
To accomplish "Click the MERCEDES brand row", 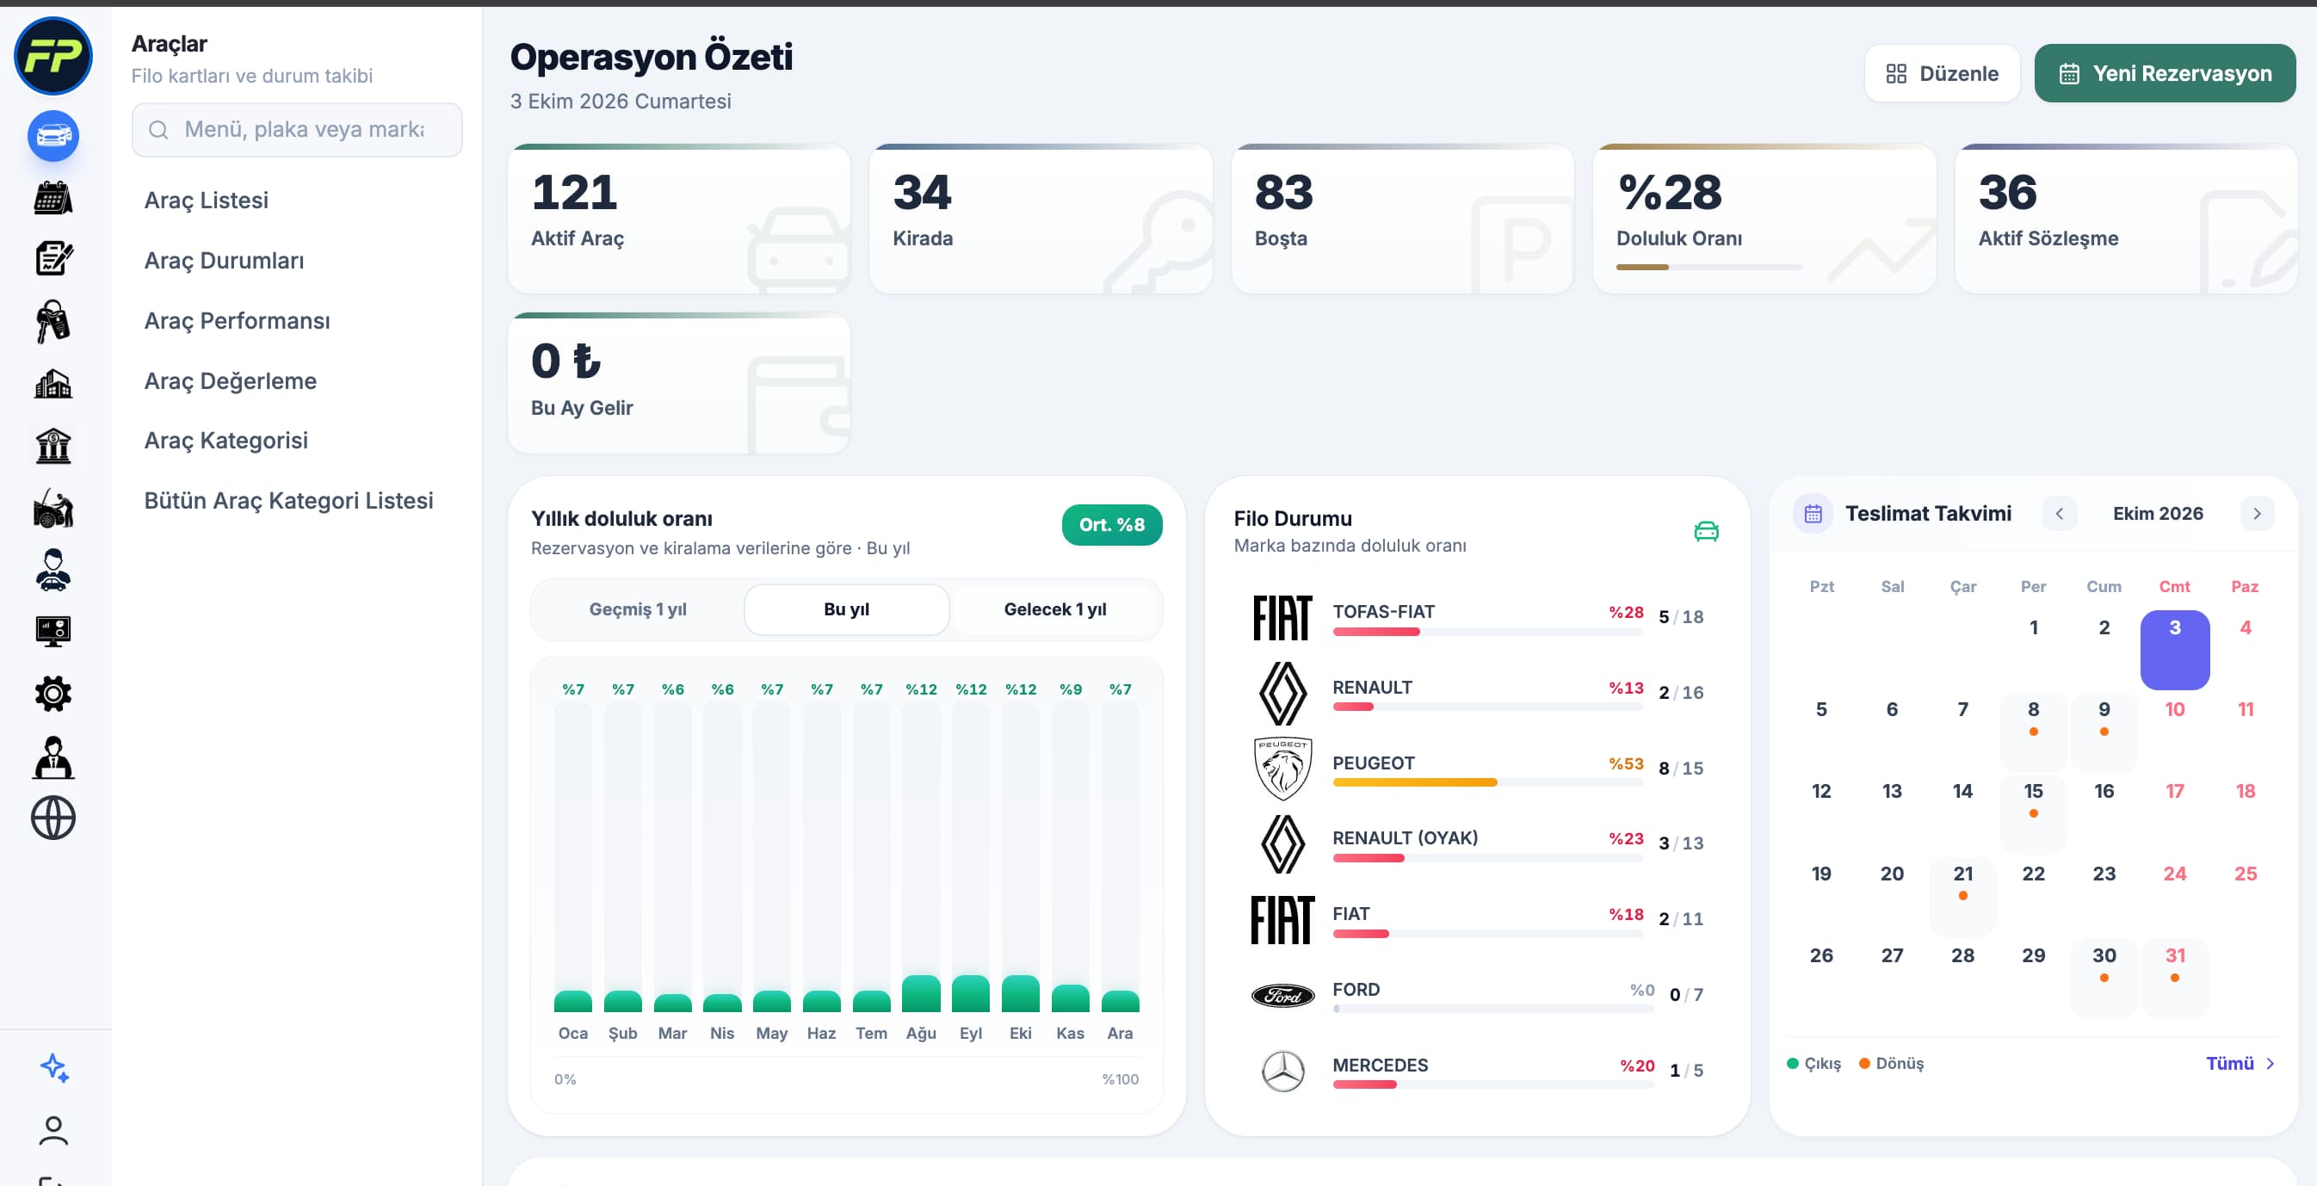I will (x=1477, y=1071).
